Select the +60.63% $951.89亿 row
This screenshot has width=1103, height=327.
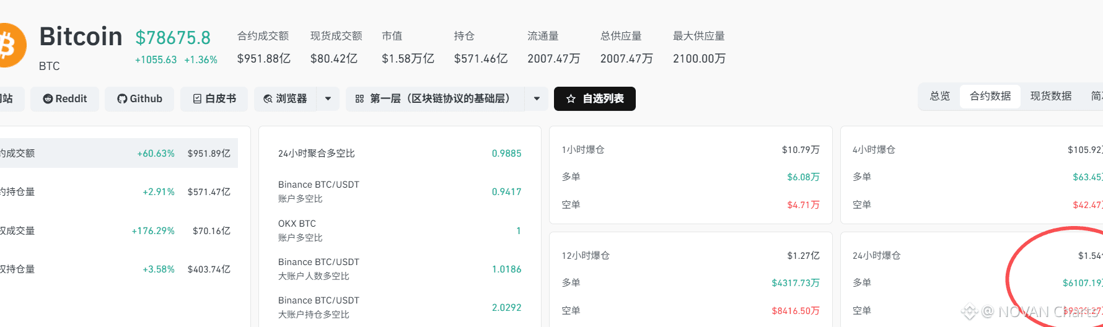pos(119,153)
